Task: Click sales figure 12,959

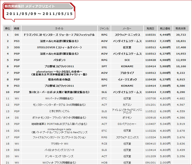Action: pos(181,60)
